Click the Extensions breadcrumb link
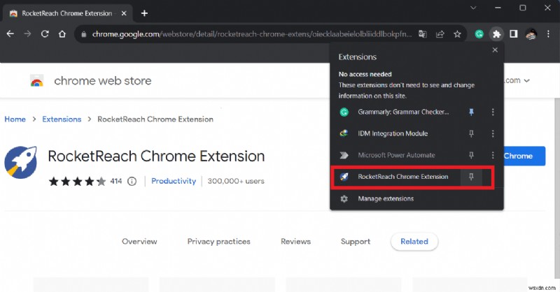The image size is (560, 292). (x=62, y=119)
